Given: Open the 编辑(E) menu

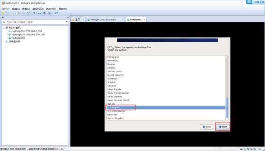Looking at the screenshot, I should click(x=16, y=9).
